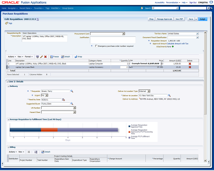This screenshot has height=171, width=214.
Task: Open Deliver-to Location search magnifier
Action: [x=169, y=96]
